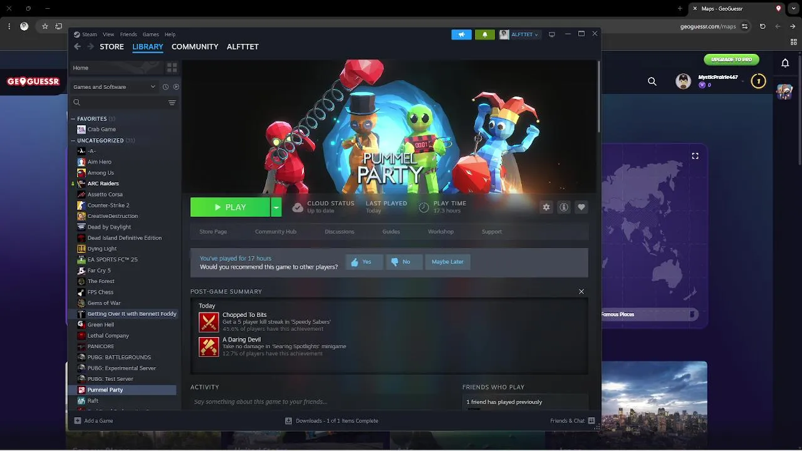Click the Downloads status bar icon
The height and width of the screenshot is (451, 802).
288,421
